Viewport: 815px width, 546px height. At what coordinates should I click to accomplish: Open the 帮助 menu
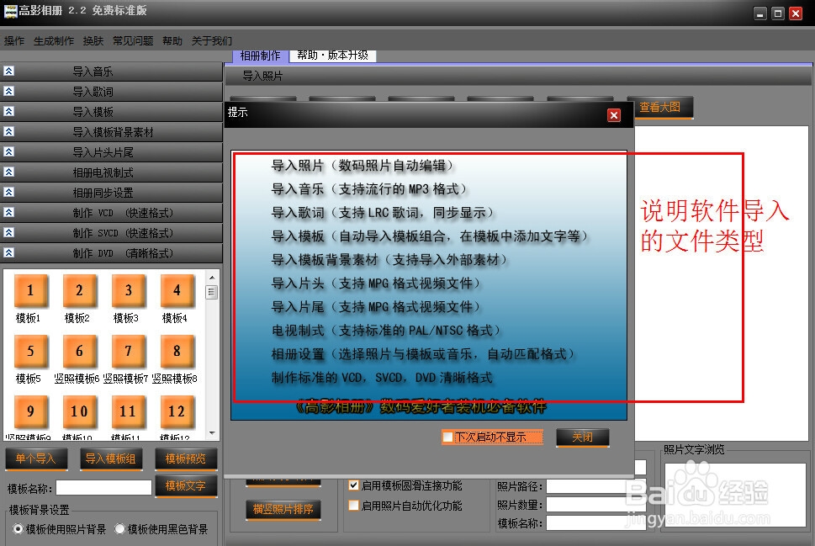[172, 40]
